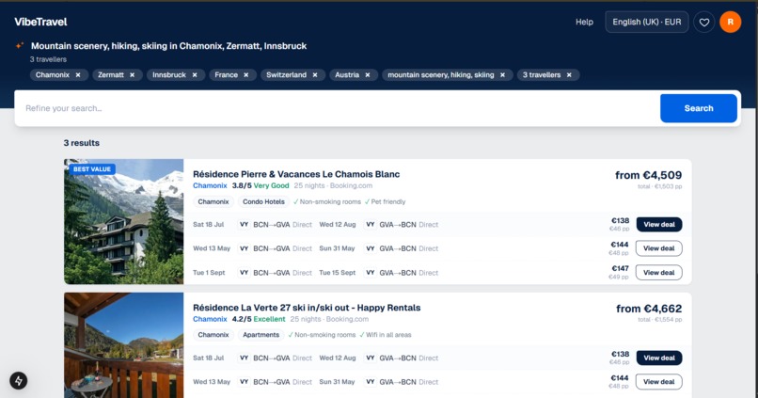Select the Condo Hotels tag

[263, 201]
